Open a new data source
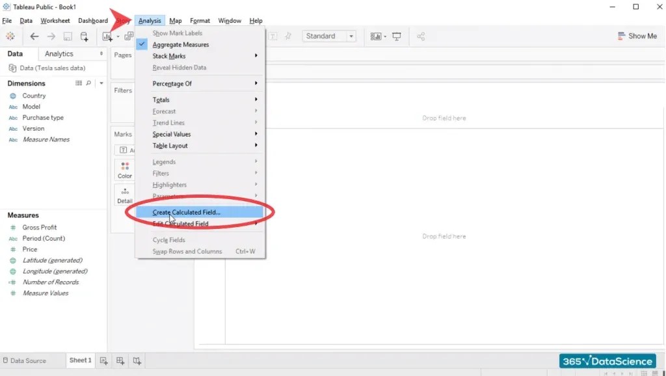 (x=83, y=36)
